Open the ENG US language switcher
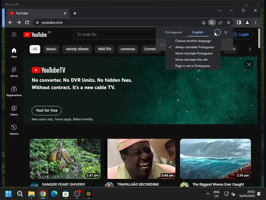 click(x=216, y=194)
